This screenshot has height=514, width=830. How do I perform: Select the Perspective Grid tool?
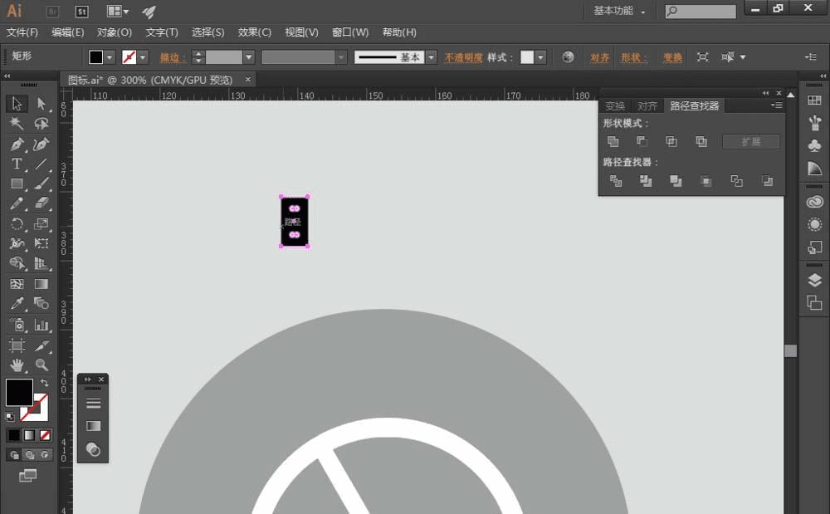coord(41,263)
